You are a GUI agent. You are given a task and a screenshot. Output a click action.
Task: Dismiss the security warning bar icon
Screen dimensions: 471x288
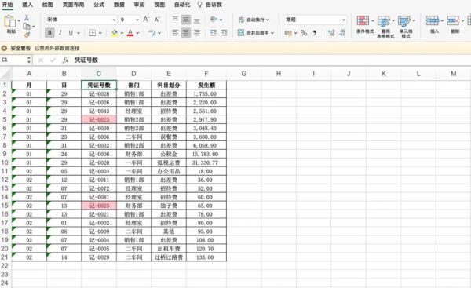[x=4, y=48]
